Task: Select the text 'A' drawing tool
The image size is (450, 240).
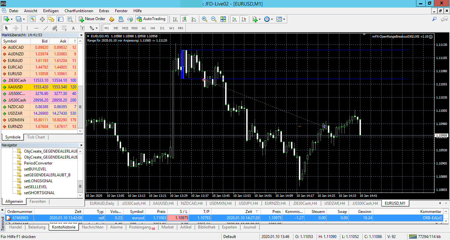Action: [73, 28]
